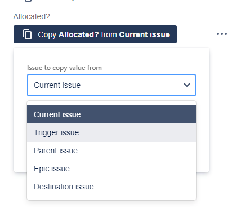Click bold Current issue text in blue button
The image size is (241, 221).
(144, 34)
